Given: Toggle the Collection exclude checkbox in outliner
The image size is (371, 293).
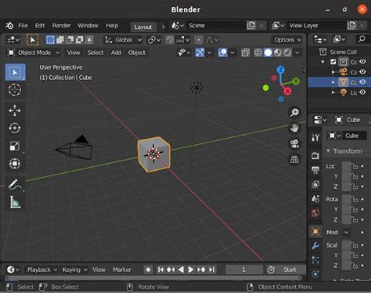Looking at the screenshot, I should (x=333, y=62).
